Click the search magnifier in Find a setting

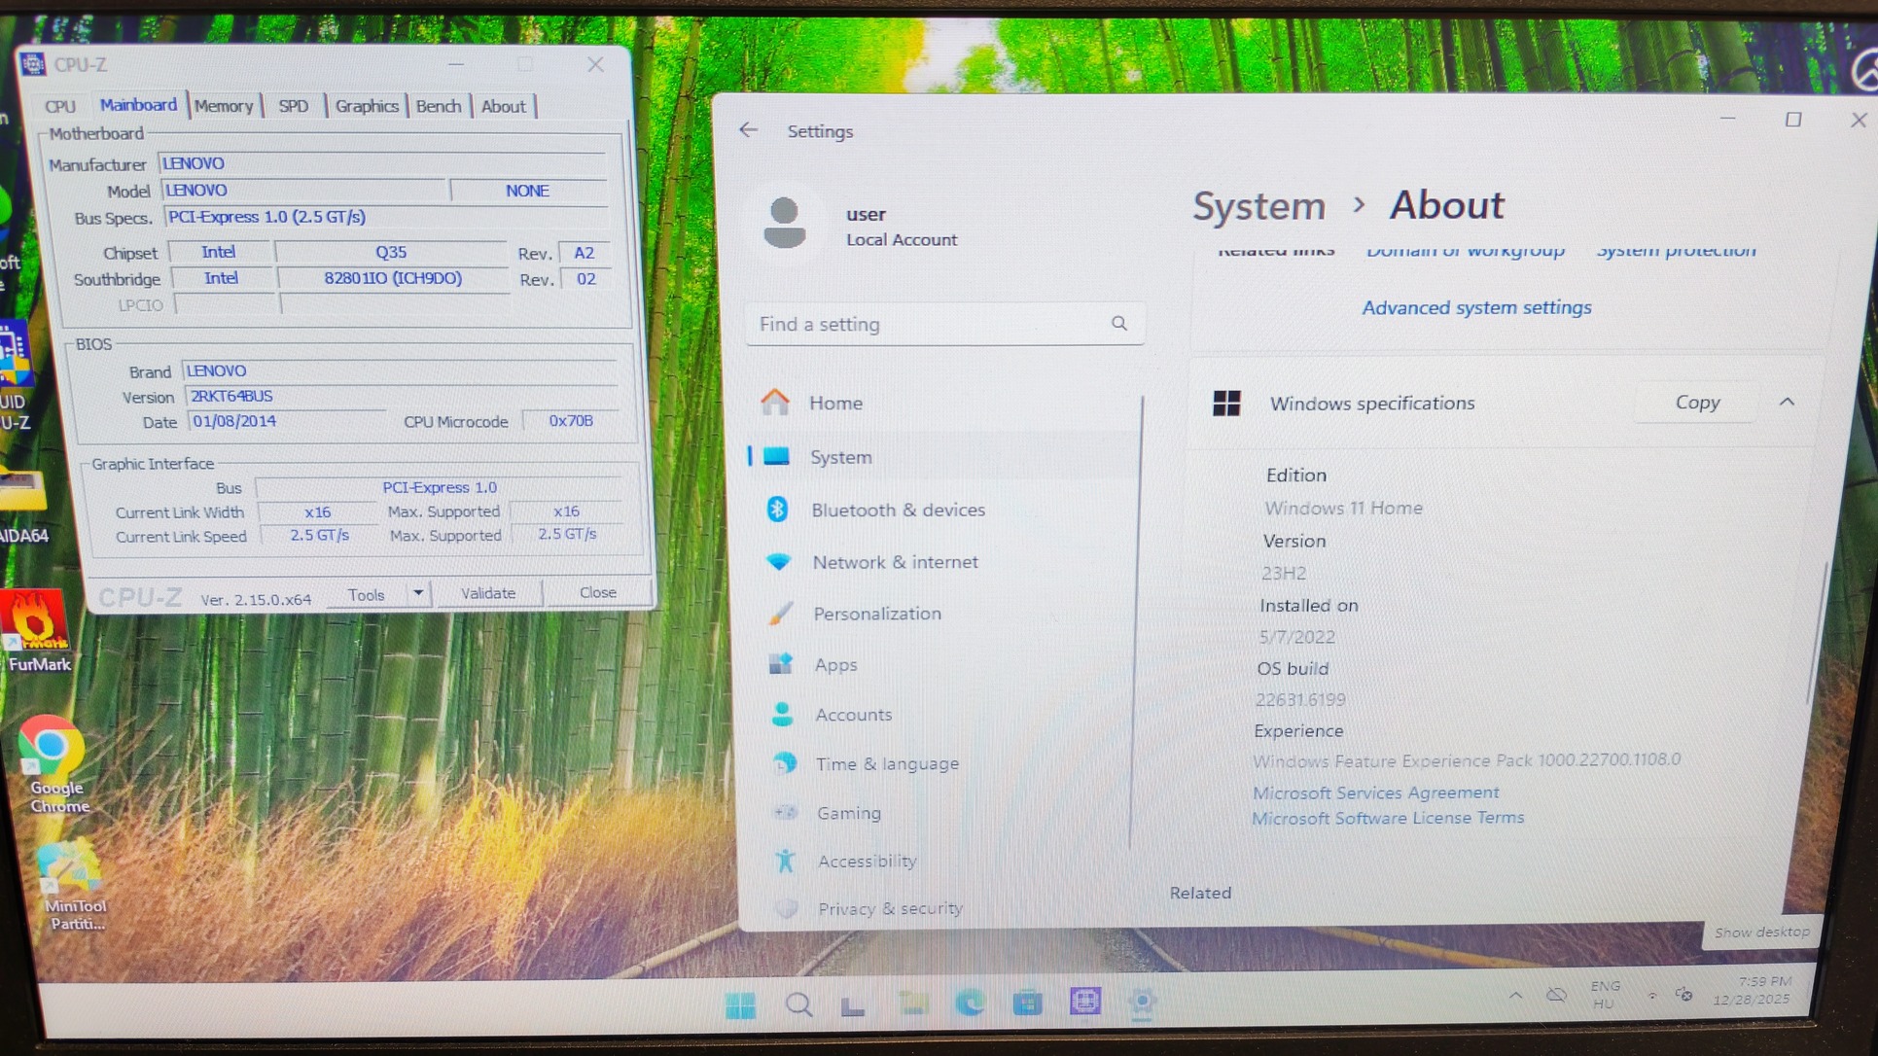(x=1118, y=324)
